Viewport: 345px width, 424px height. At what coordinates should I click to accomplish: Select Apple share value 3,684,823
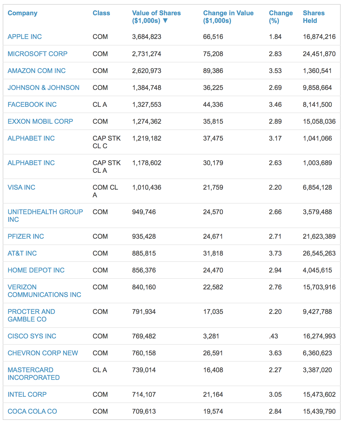point(147,37)
